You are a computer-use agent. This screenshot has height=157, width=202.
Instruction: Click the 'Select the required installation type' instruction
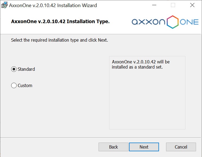[59, 40]
